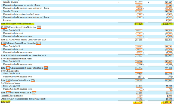Select the Revolver value 30,000
The height and width of the screenshot is (104, 174).
coord(169,21)
